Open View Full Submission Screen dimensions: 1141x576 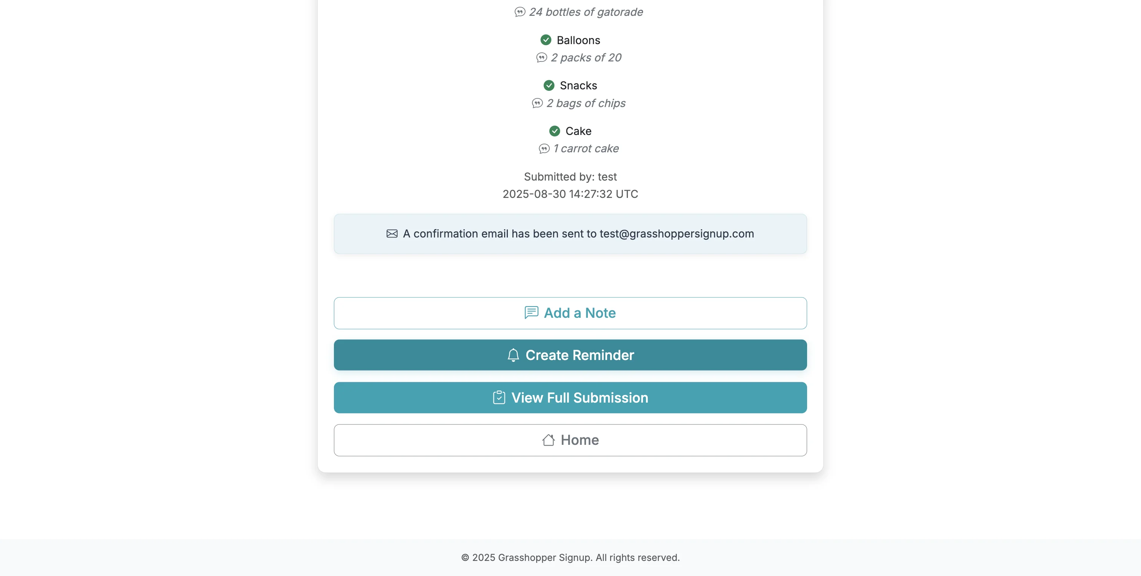[x=570, y=397]
